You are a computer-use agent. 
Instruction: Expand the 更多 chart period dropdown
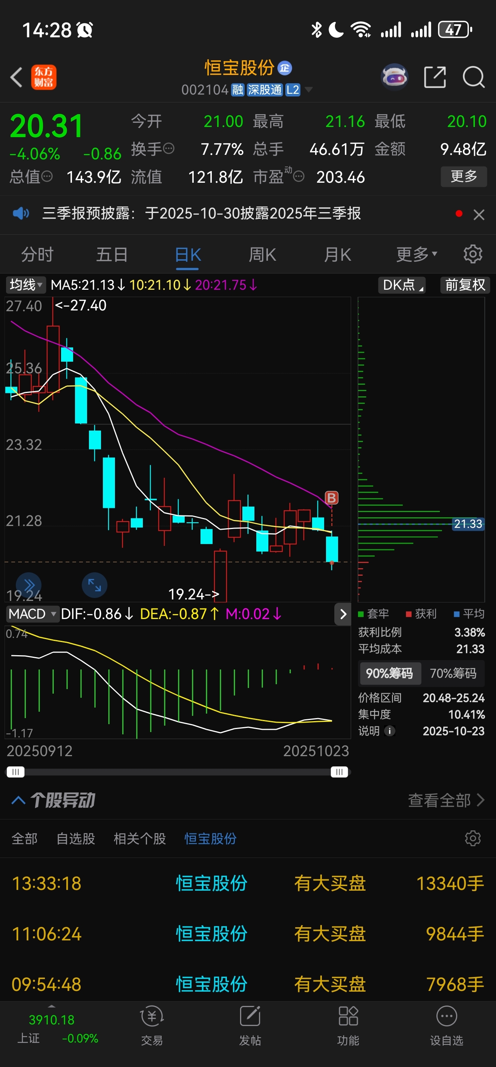(x=416, y=254)
